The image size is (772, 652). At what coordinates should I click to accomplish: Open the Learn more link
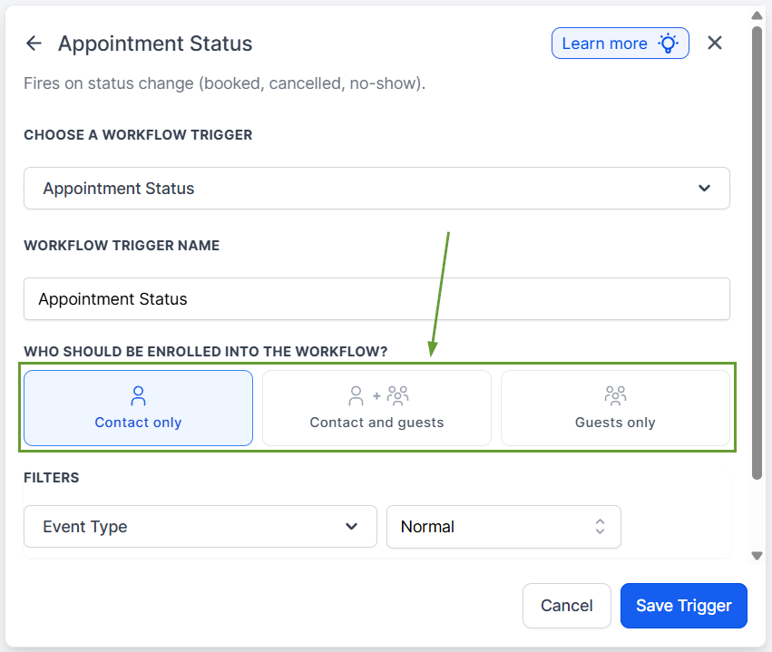604,44
